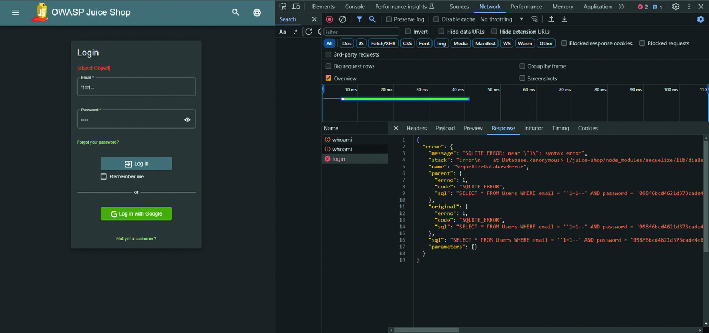709x333 pixels.
Task: Check Hide extension URLs
Action: [x=495, y=32]
